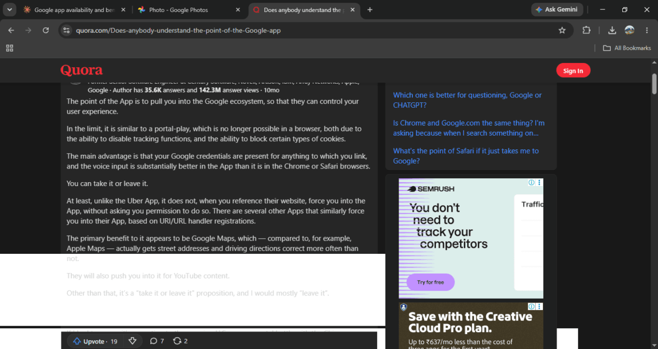Viewport: 658px width, 349px height.
Task: Click the shield badge on Creative Cloud ad
Action: [404, 307]
